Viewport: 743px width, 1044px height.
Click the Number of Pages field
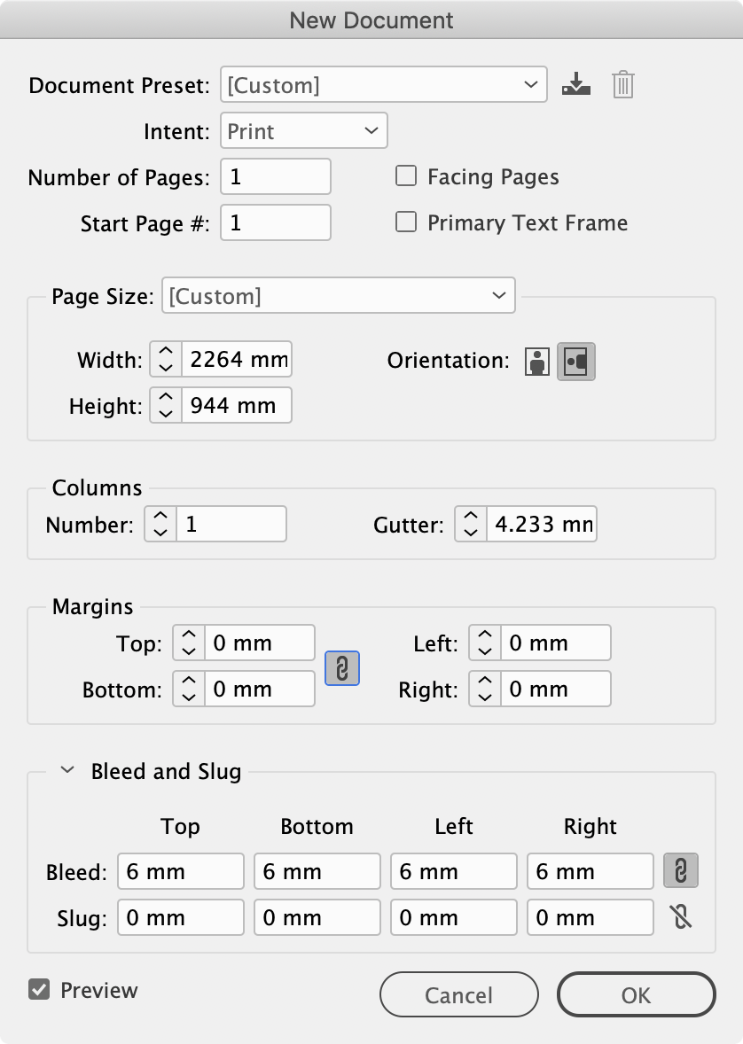click(275, 176)
